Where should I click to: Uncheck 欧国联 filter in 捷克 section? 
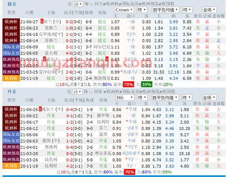(x=160, y=4)
